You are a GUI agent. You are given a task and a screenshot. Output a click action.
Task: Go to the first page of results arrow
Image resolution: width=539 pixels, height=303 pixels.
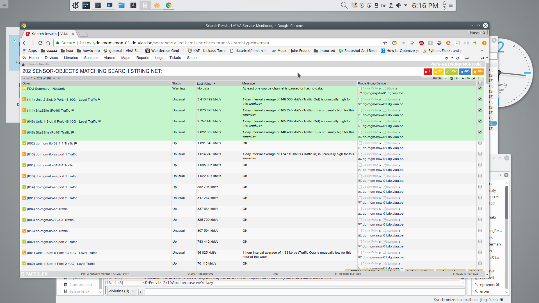(24, 78)
